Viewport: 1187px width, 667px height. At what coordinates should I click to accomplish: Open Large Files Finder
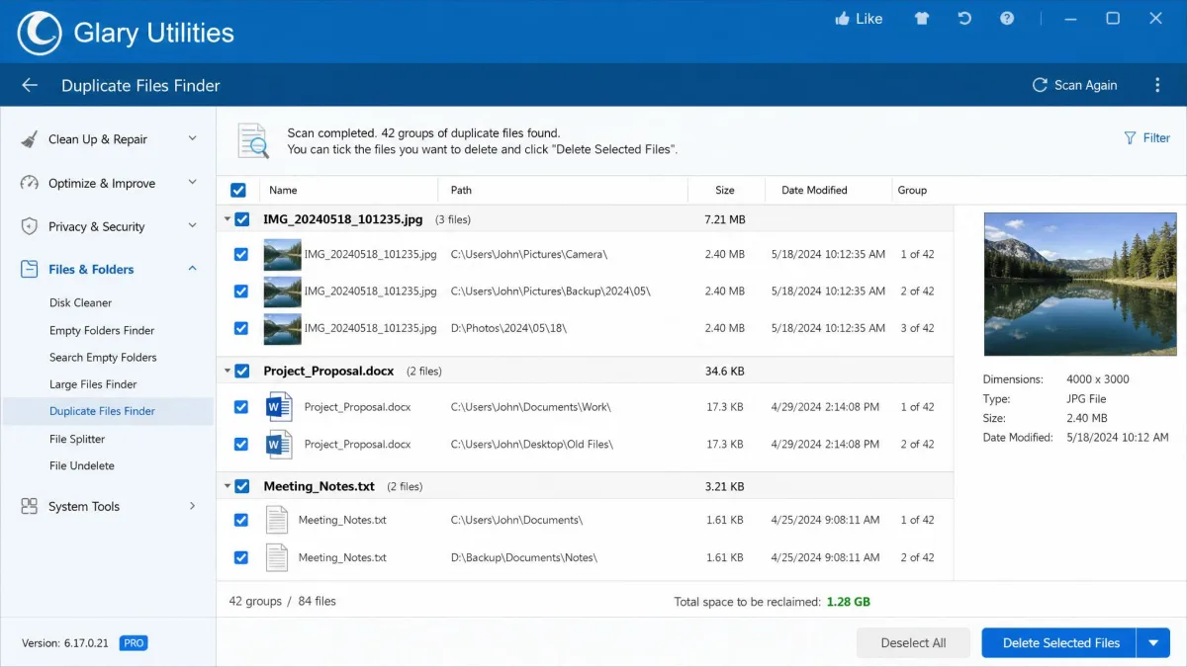tap(93, 384)
